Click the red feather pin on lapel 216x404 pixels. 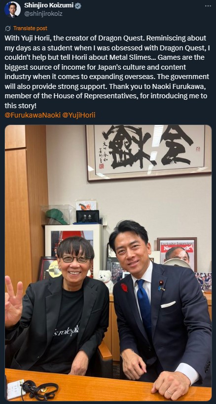tap(124, 287)
